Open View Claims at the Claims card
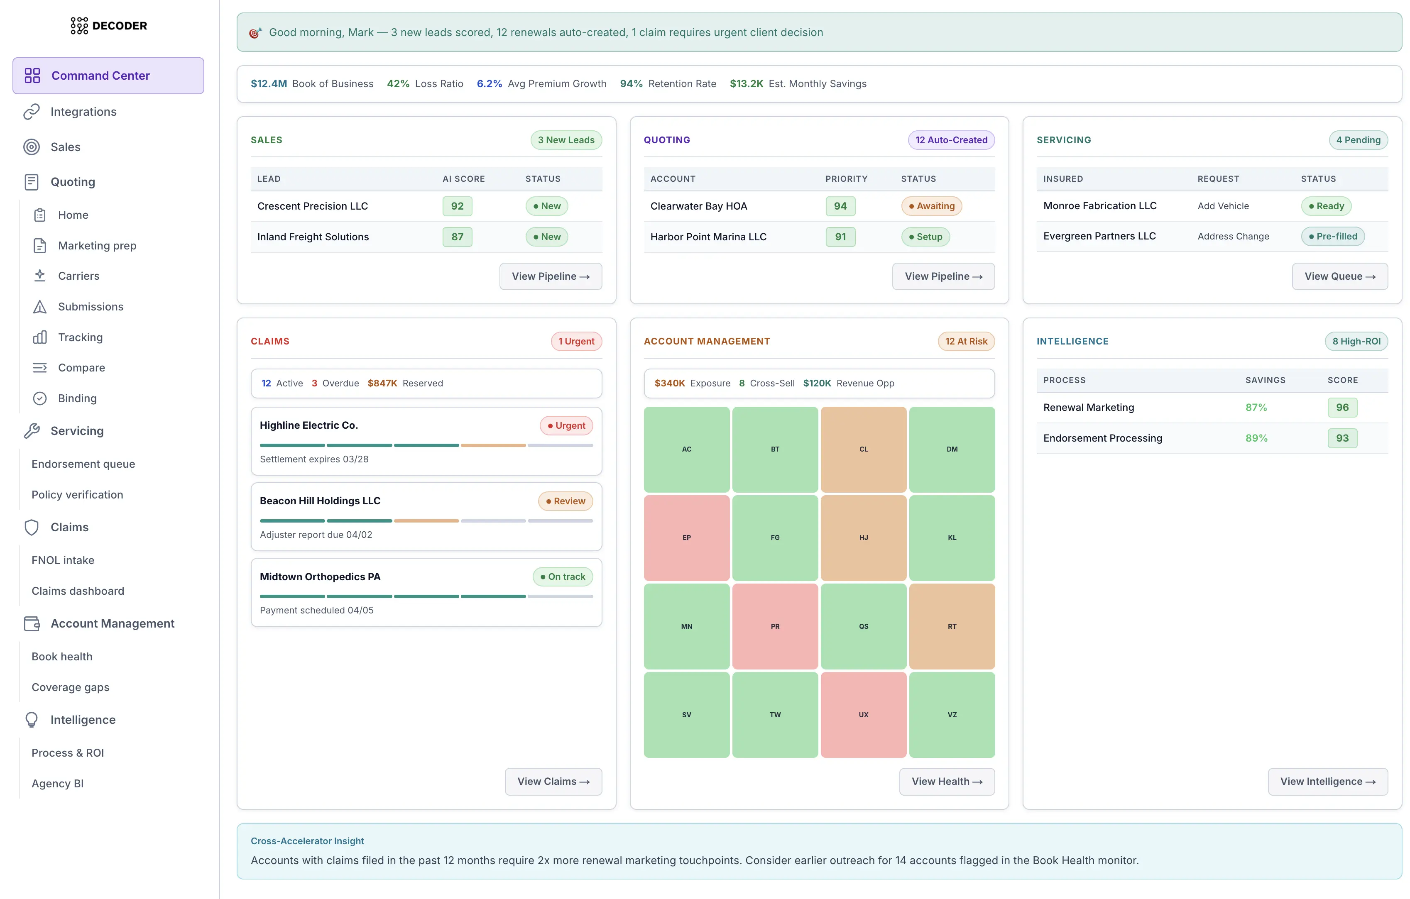The width and height of the screenshot is (1410, 899). pyautogui.click(x=553, y=782)
